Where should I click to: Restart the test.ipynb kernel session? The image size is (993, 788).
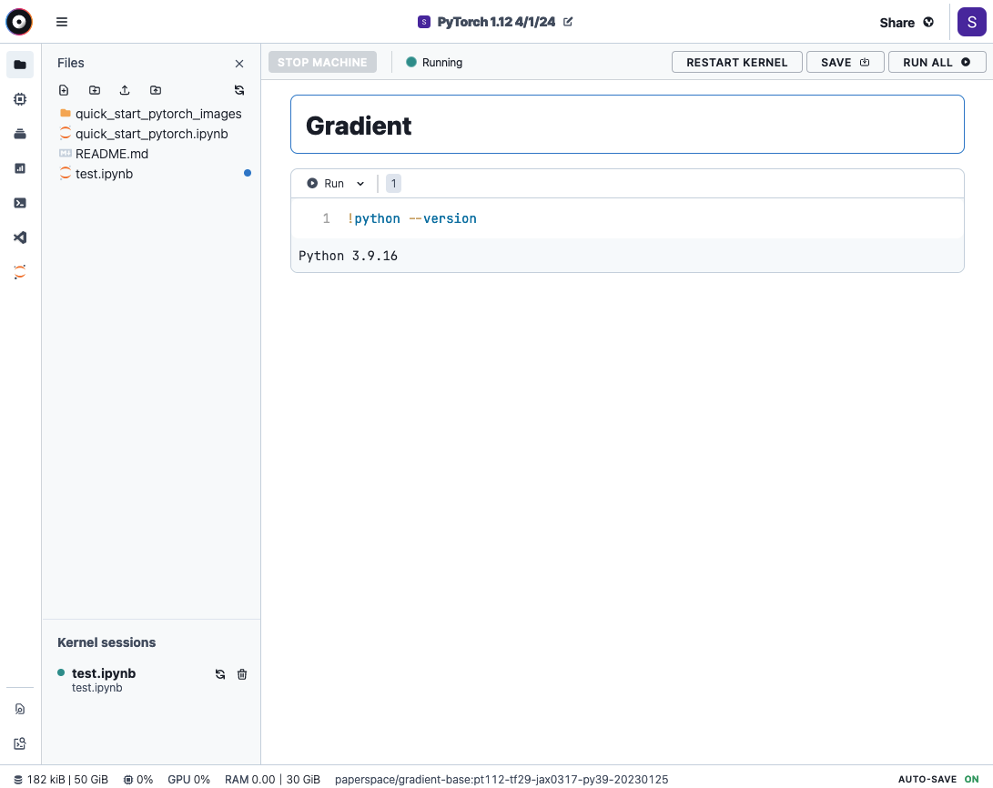(x=220, y=674)
